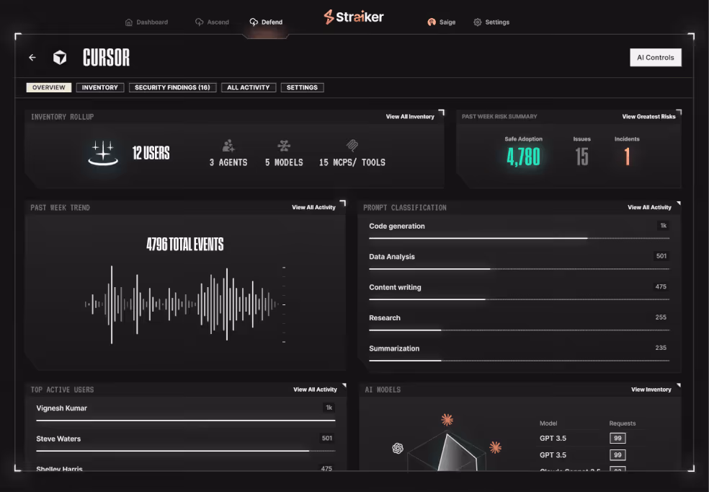Click View Inventory in AI Models panel
Image resolution: width=709 pixels, height=492 pixels.
[651, 390]
